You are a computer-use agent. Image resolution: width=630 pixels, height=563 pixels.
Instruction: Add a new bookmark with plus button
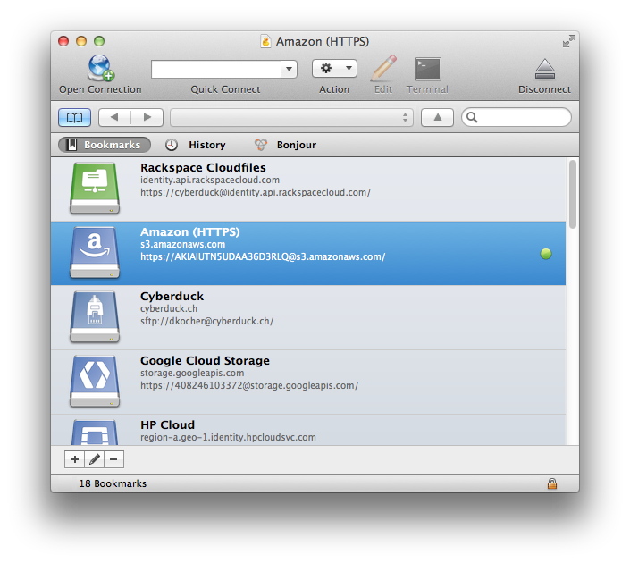pyautogui.click(x=75, y=459)
